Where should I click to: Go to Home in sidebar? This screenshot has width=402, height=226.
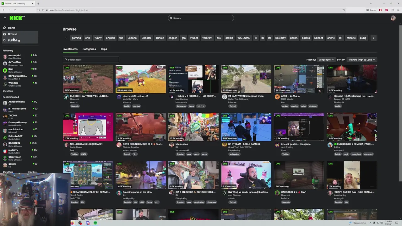tap(19, 28)
